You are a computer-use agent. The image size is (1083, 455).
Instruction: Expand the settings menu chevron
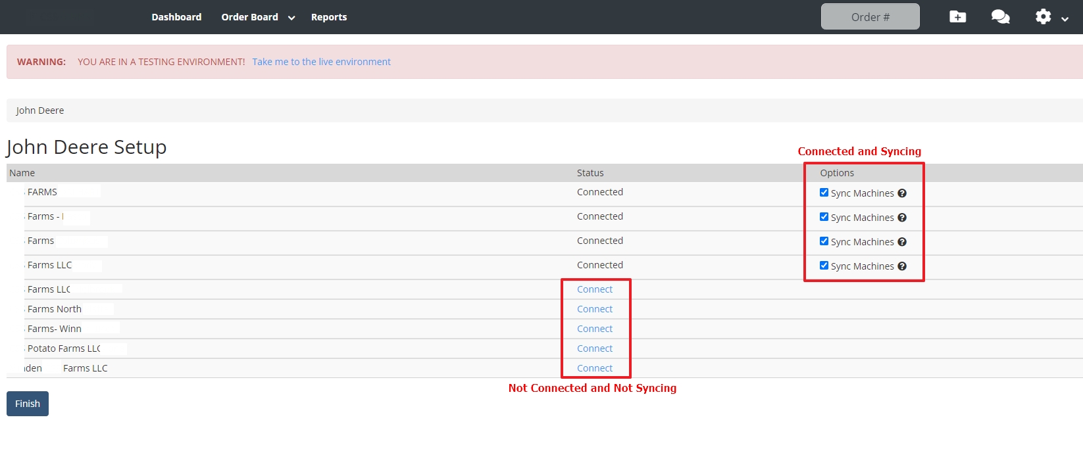(x=1065, y=19)
